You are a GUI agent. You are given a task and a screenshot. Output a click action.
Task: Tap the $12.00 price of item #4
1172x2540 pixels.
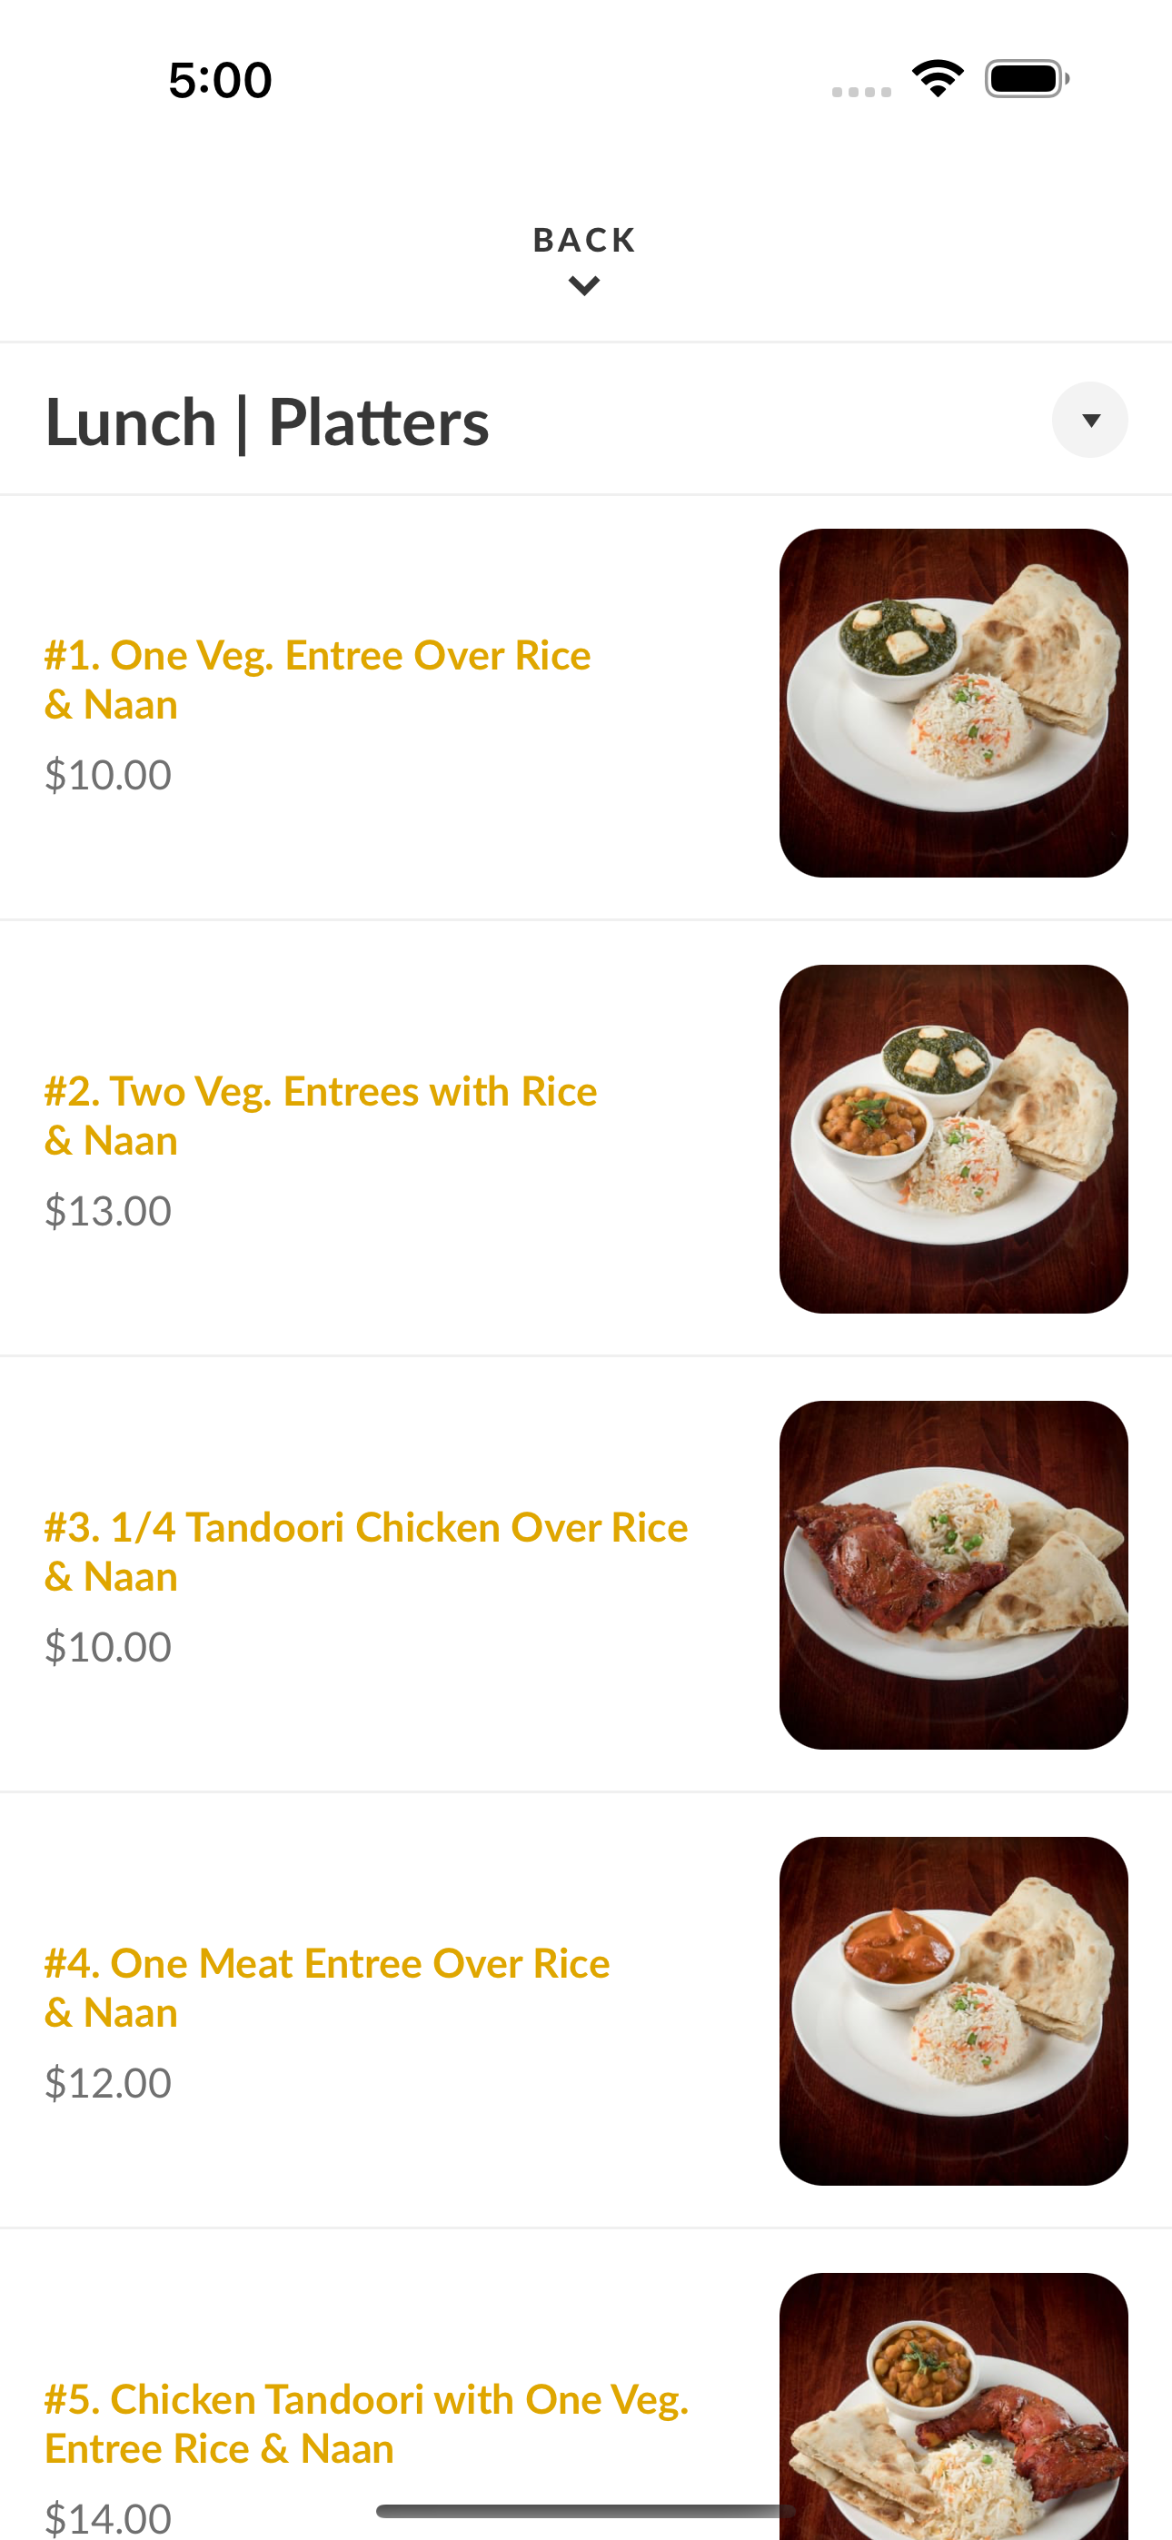[108, 2082]
